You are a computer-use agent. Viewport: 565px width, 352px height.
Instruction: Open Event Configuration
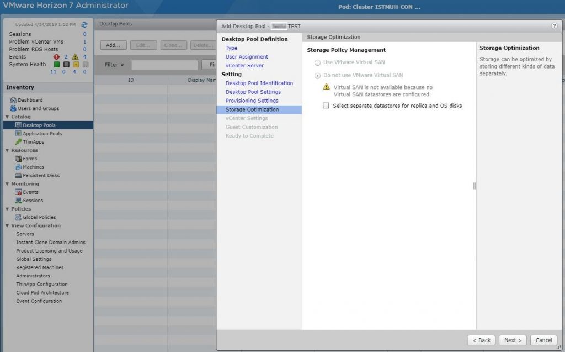[39, 301]
